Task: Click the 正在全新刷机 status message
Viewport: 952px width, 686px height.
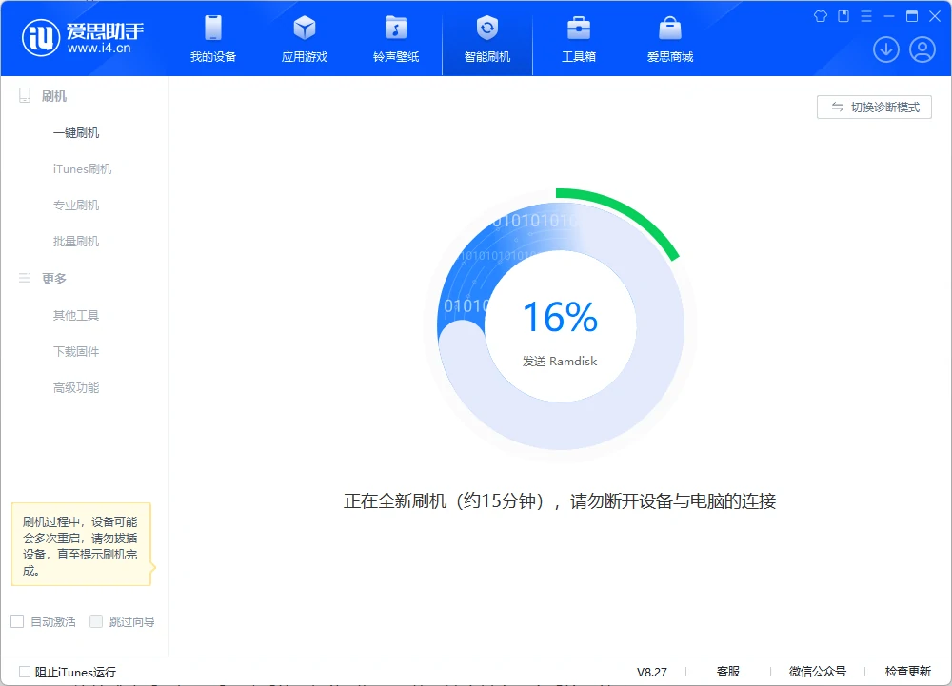Action: tap(560, 501)
